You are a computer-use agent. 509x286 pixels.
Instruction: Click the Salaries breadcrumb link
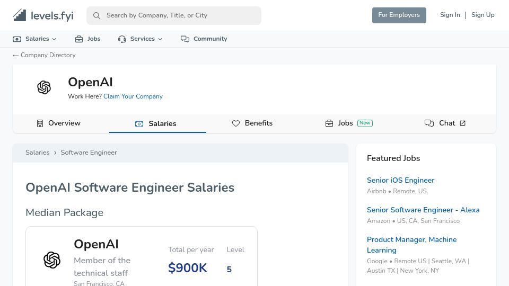(38, 153)
